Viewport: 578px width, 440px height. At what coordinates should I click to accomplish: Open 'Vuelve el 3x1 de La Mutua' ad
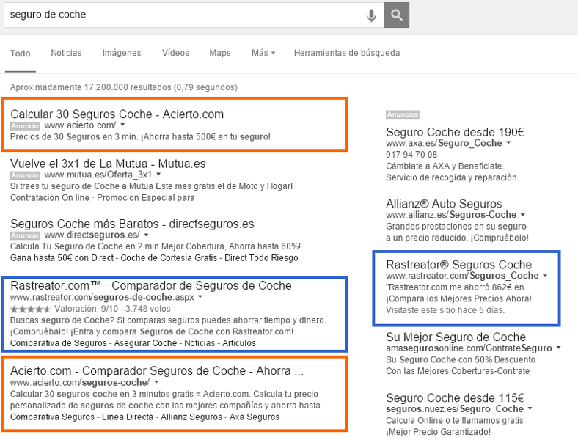coord(108,164)
